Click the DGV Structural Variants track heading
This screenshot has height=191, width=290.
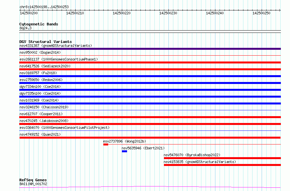[x=46, y=42]
